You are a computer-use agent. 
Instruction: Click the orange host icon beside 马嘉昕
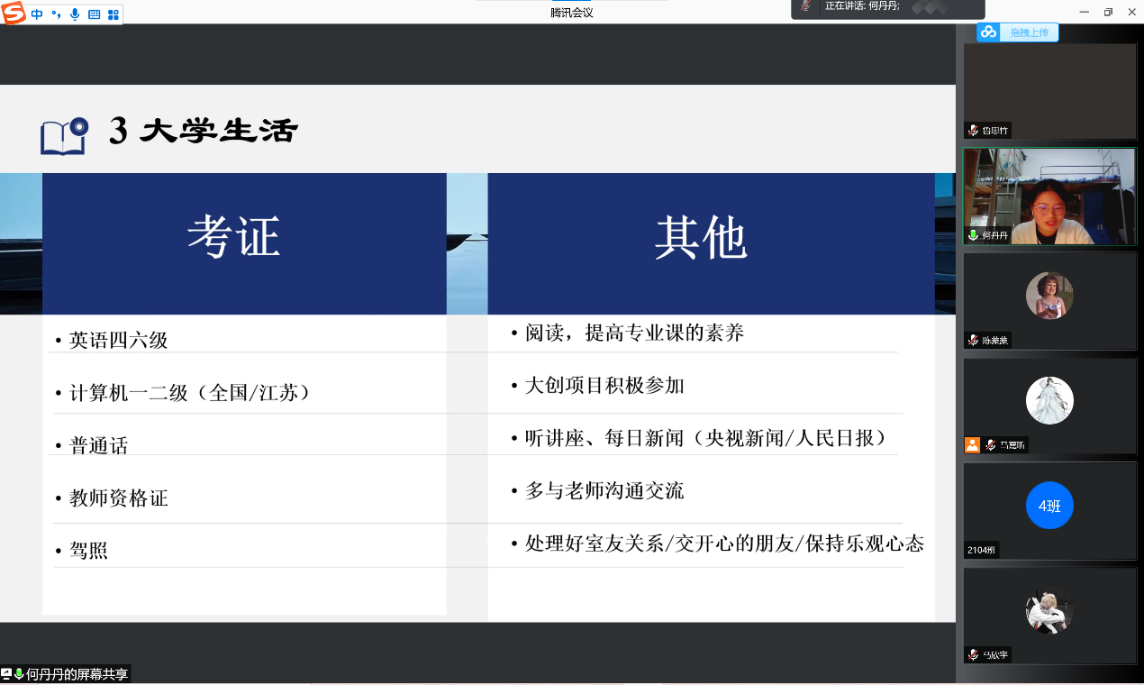[x=972, y=444]
